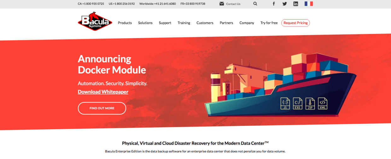Open the Twitter bird icon
Viewport: 391px width, 159px height.
coord(285,4)
